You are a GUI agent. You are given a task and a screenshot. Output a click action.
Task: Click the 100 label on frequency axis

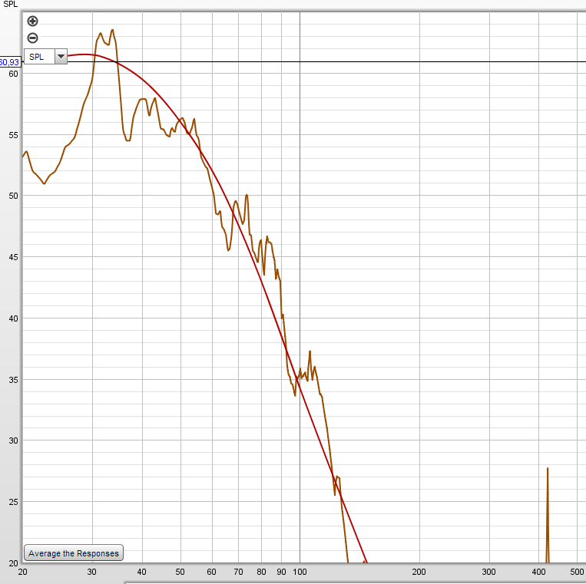pos(300,572)
